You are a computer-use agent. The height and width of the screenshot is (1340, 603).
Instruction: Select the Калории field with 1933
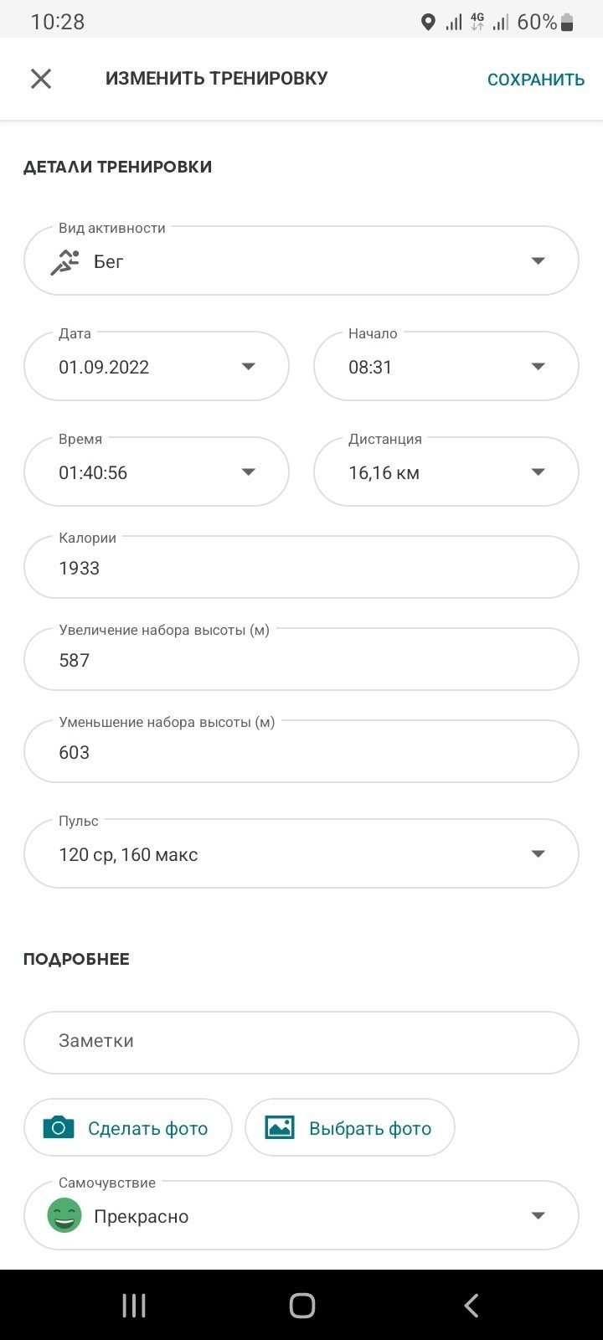coord(301,567)
